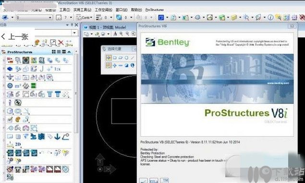Click the transparency globe icon
Screen dimensions: 305x183
click(119, 17)
